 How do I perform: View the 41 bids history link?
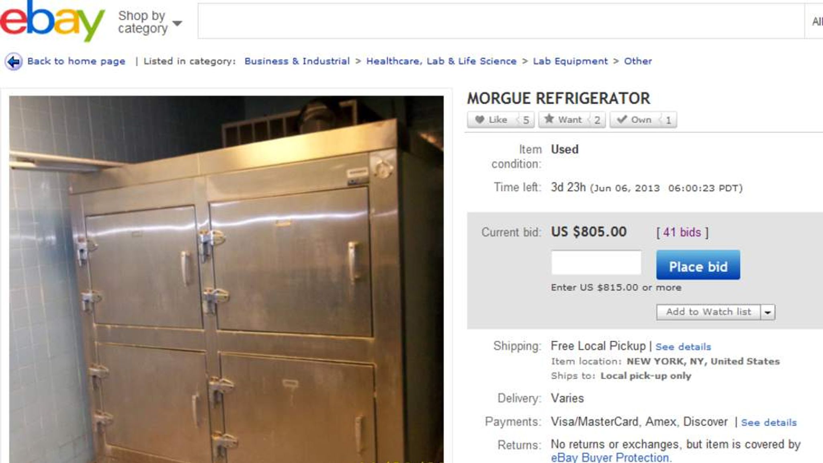[682, 232]
